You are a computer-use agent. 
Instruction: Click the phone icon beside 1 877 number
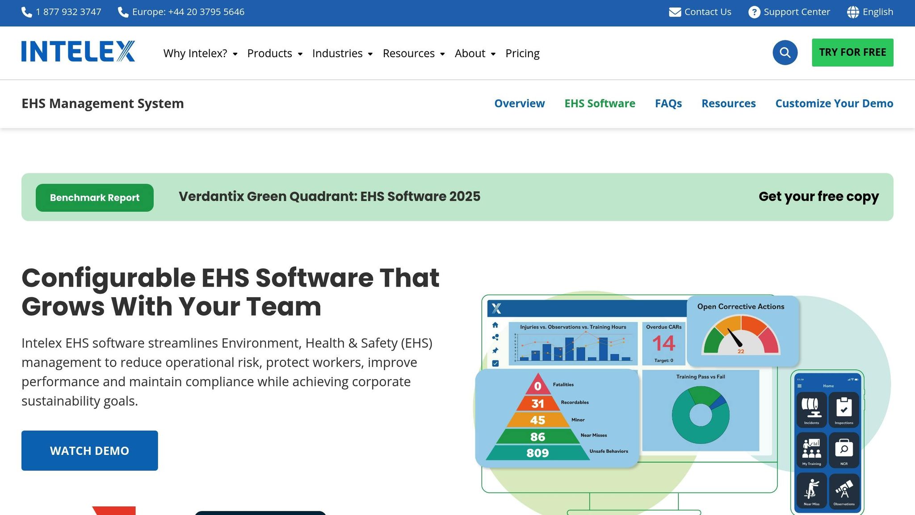[27, 12]
